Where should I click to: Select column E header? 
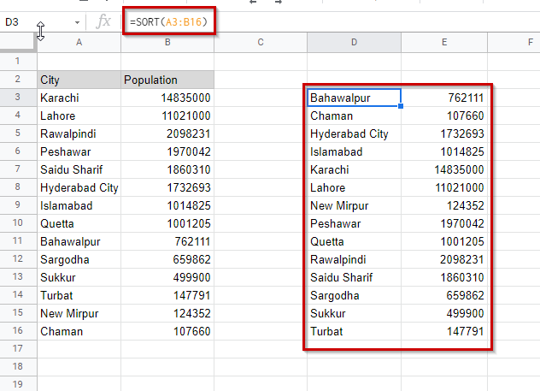(444, 43)
